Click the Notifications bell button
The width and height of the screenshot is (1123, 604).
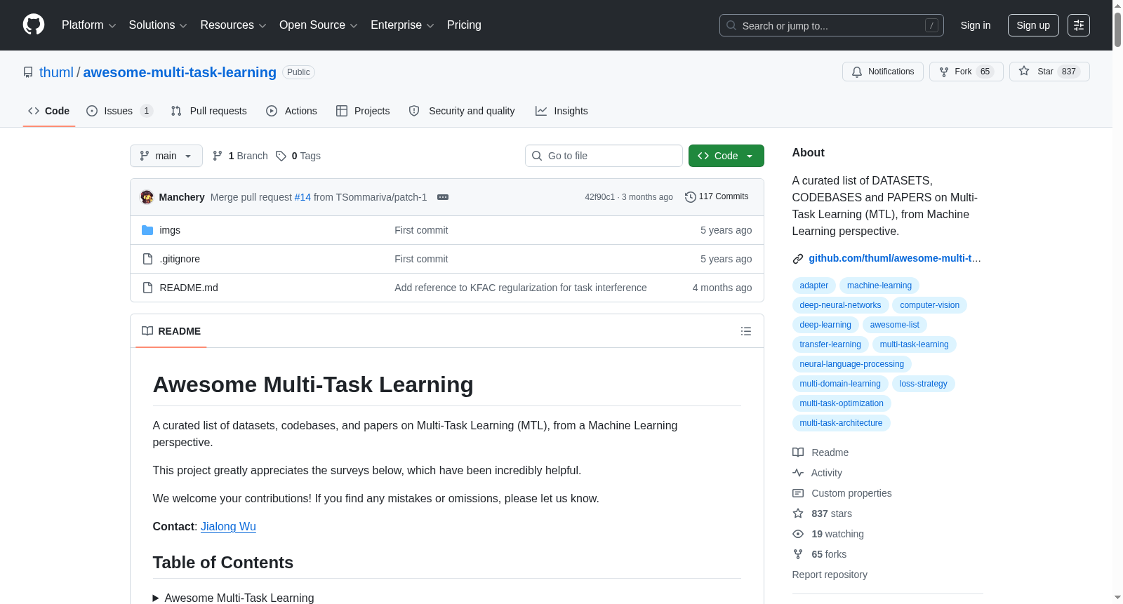point(883,72)
